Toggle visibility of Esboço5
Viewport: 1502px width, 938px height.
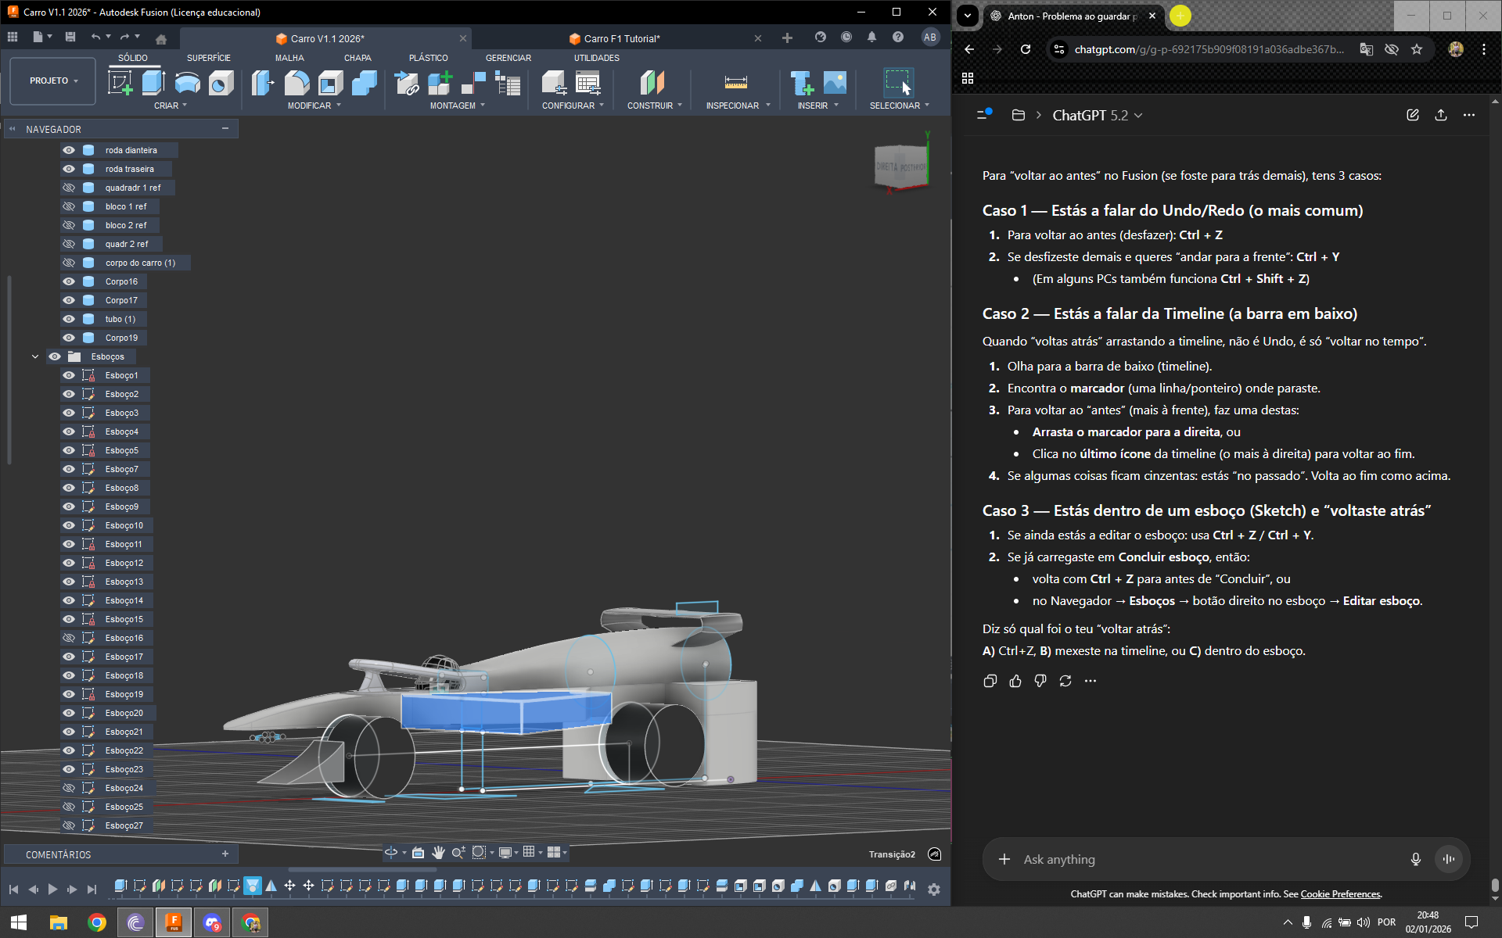pos(69,450)
